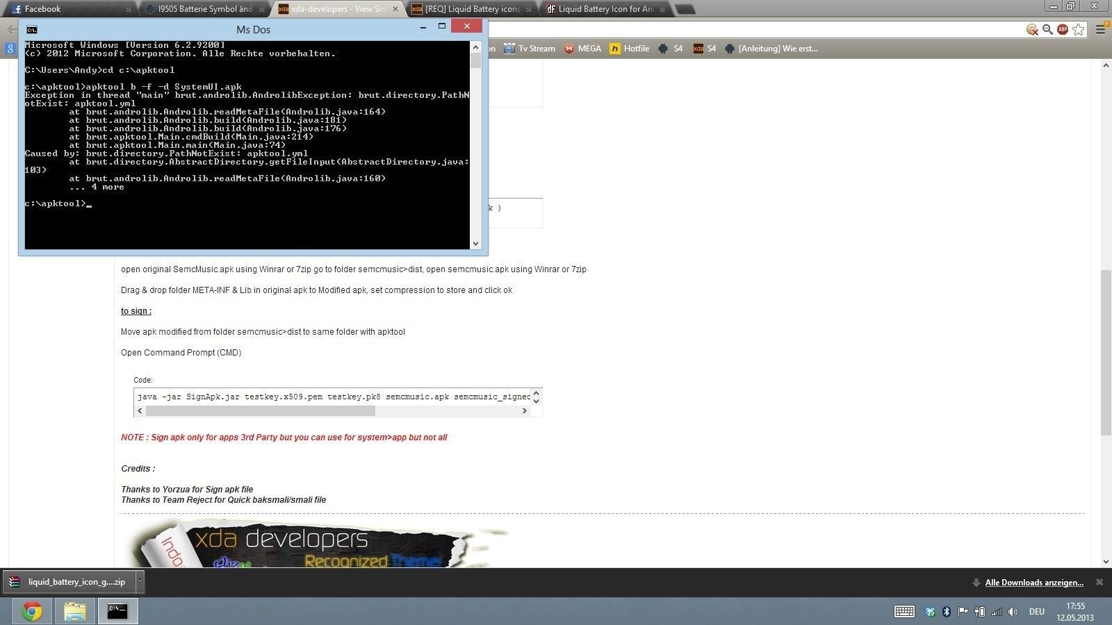Screen dimensions: 1112x625
Task: Open network signal tray icon
Action: point(997,612)
